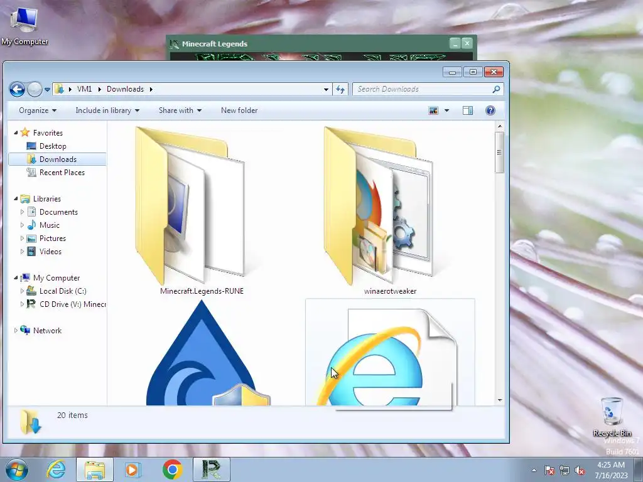This screenshot has height=482, width=643.
Task: Select Network in the navigation pane
Action: coord(47,330)
